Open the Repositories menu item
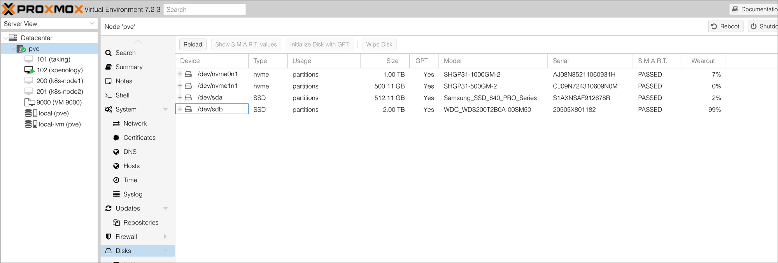The height and width of the screenshot is (263, 778). (138, 222)
